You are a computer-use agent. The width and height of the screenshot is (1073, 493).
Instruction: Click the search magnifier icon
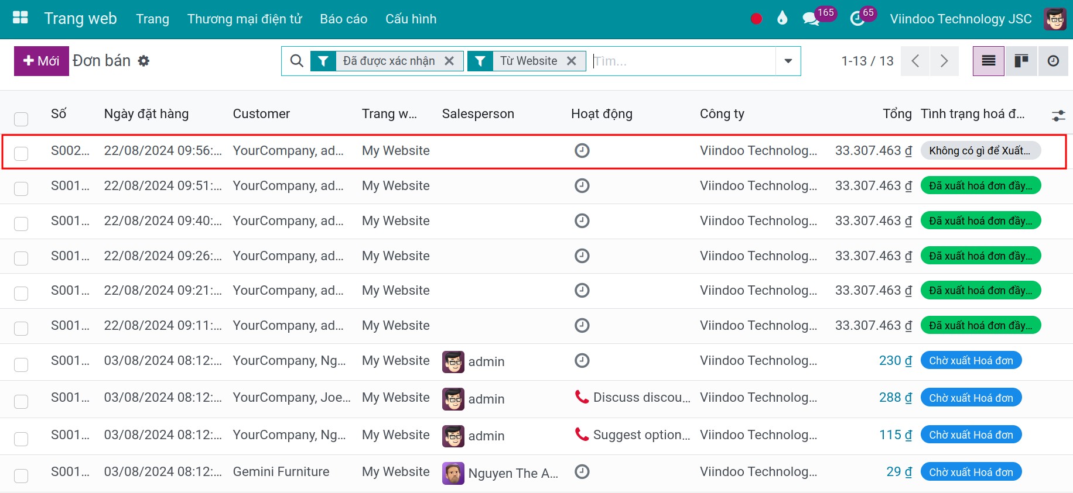coord(297,61)
